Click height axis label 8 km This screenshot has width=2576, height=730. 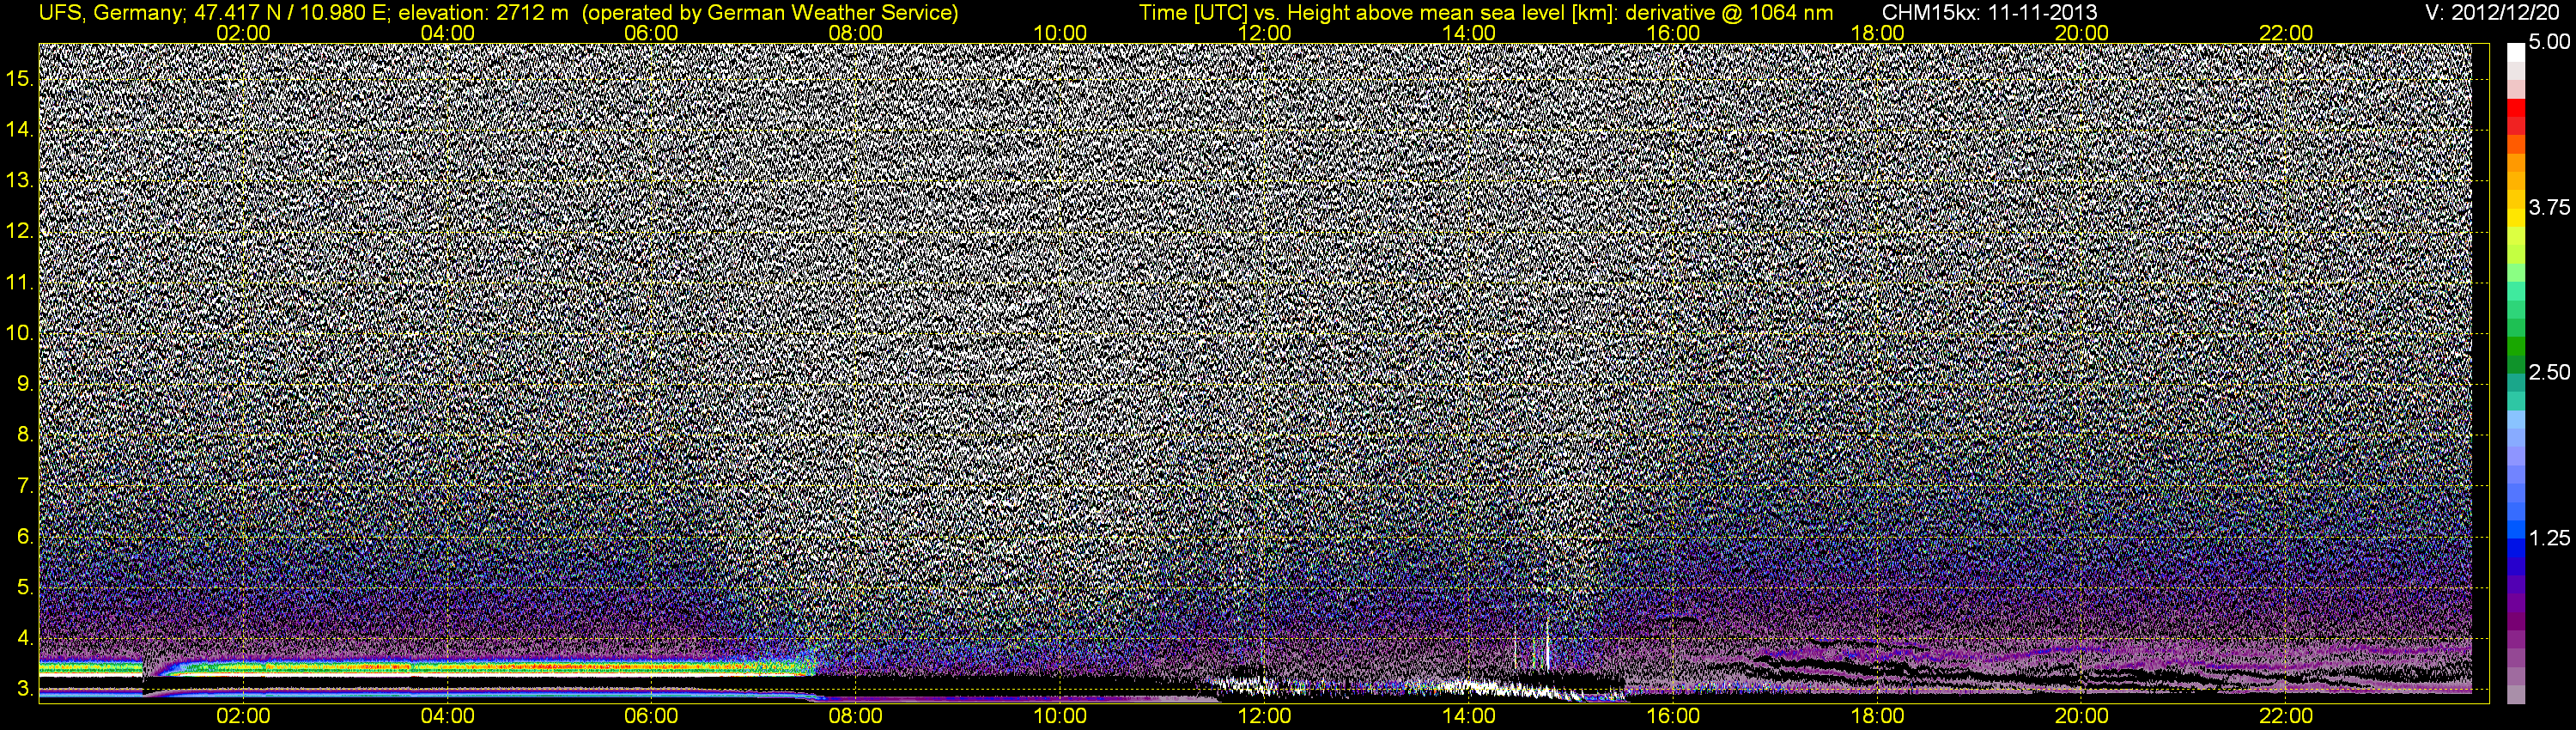(25, 435)
